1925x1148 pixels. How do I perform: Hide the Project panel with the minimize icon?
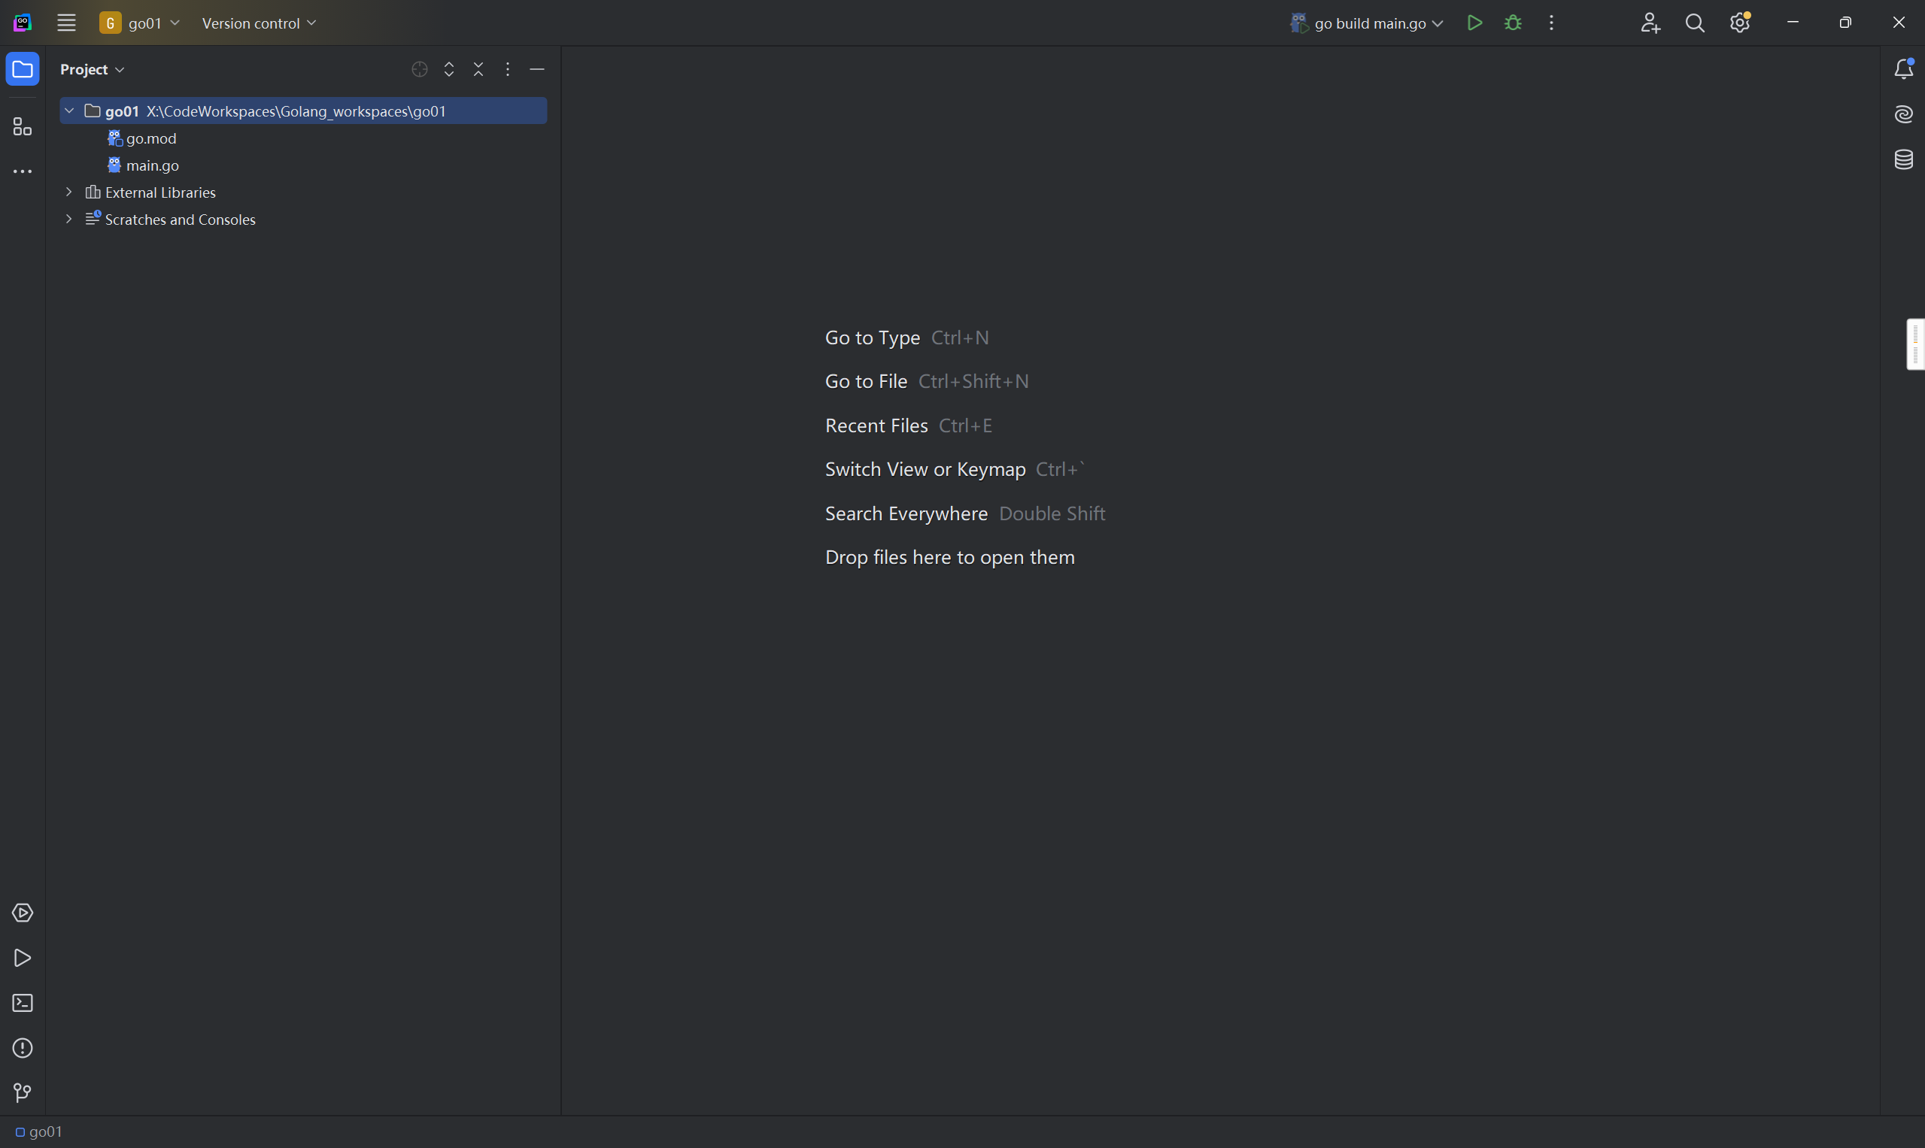[537, 69]
